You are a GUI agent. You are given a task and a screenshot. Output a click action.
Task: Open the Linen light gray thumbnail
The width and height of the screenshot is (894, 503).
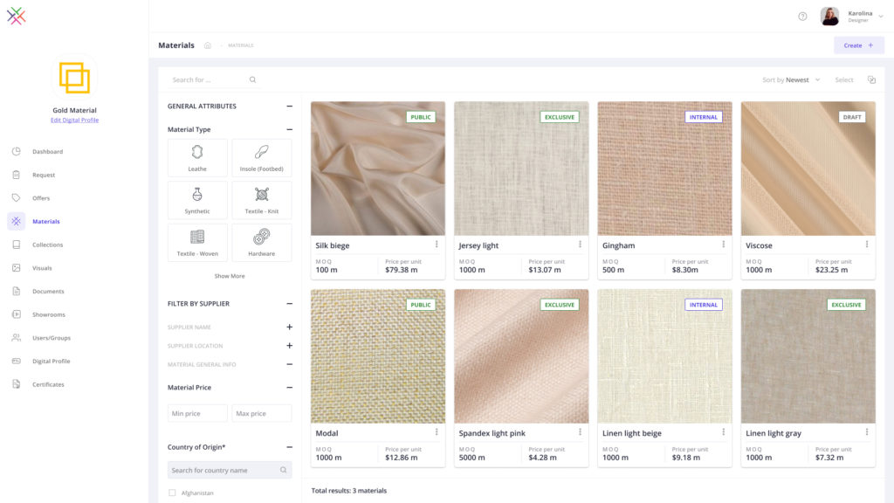(x=808, y=356)
